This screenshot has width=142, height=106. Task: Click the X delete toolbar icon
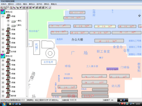pos(46,8)
